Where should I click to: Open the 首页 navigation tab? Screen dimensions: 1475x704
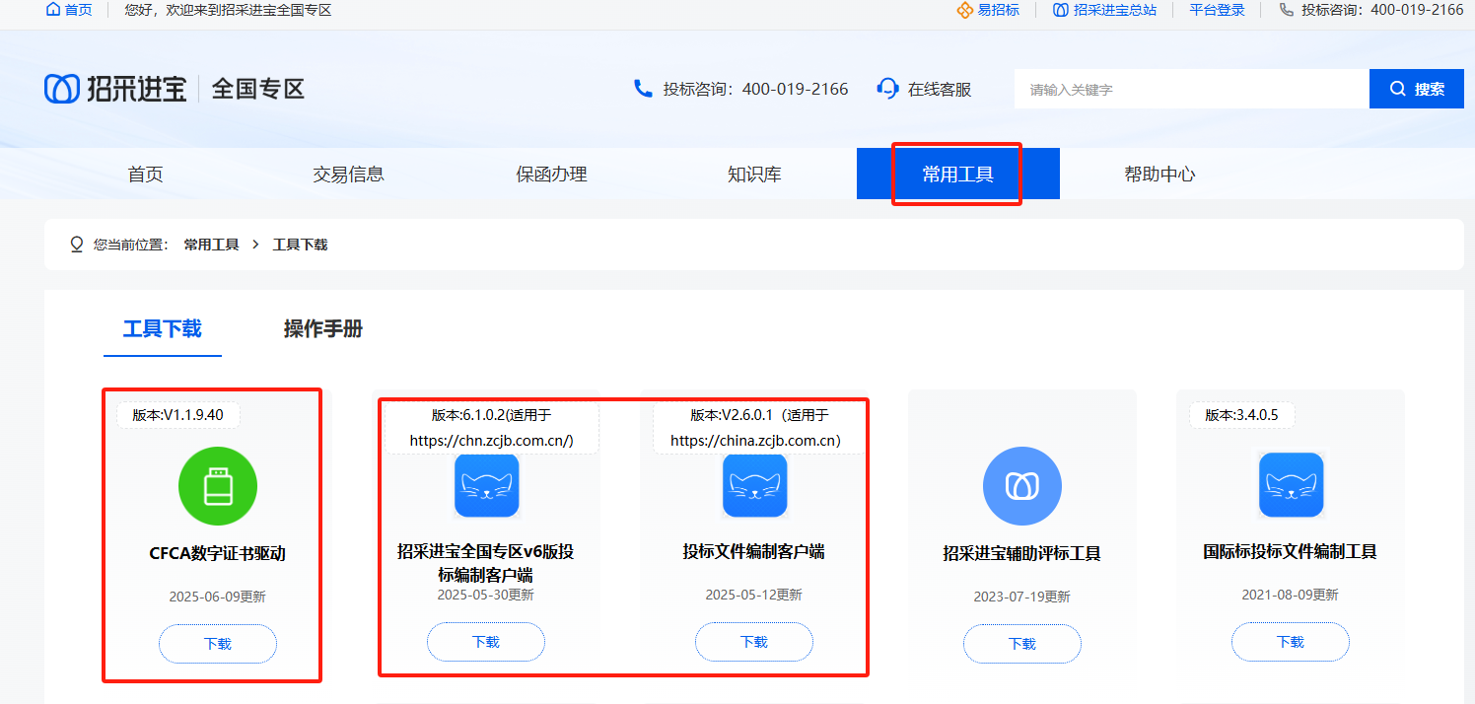(145, 175)
